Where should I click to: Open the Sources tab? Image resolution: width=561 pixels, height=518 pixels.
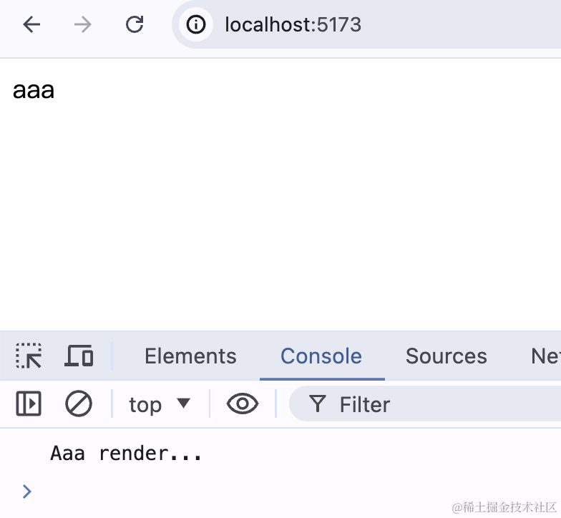pyautogui.click(x=446, y=356)
